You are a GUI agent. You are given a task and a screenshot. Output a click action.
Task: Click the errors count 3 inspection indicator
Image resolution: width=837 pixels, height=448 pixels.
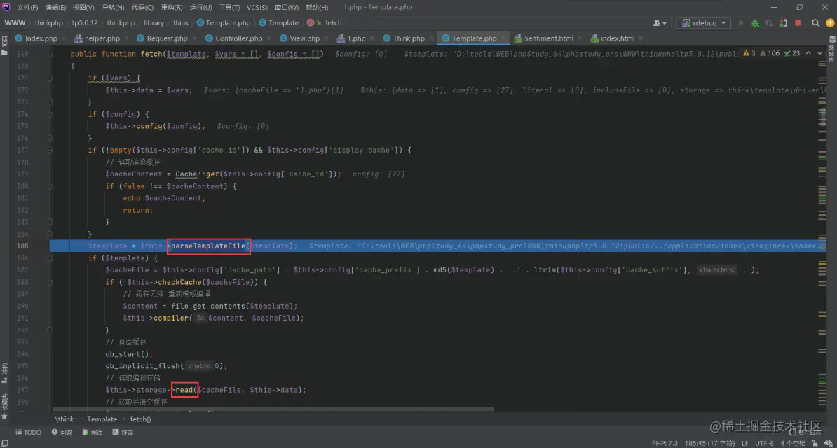(x=749, y=53)
